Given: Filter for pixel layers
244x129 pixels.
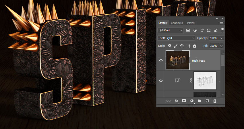Looking at the screenshot, I should click(x=188, y=30).
